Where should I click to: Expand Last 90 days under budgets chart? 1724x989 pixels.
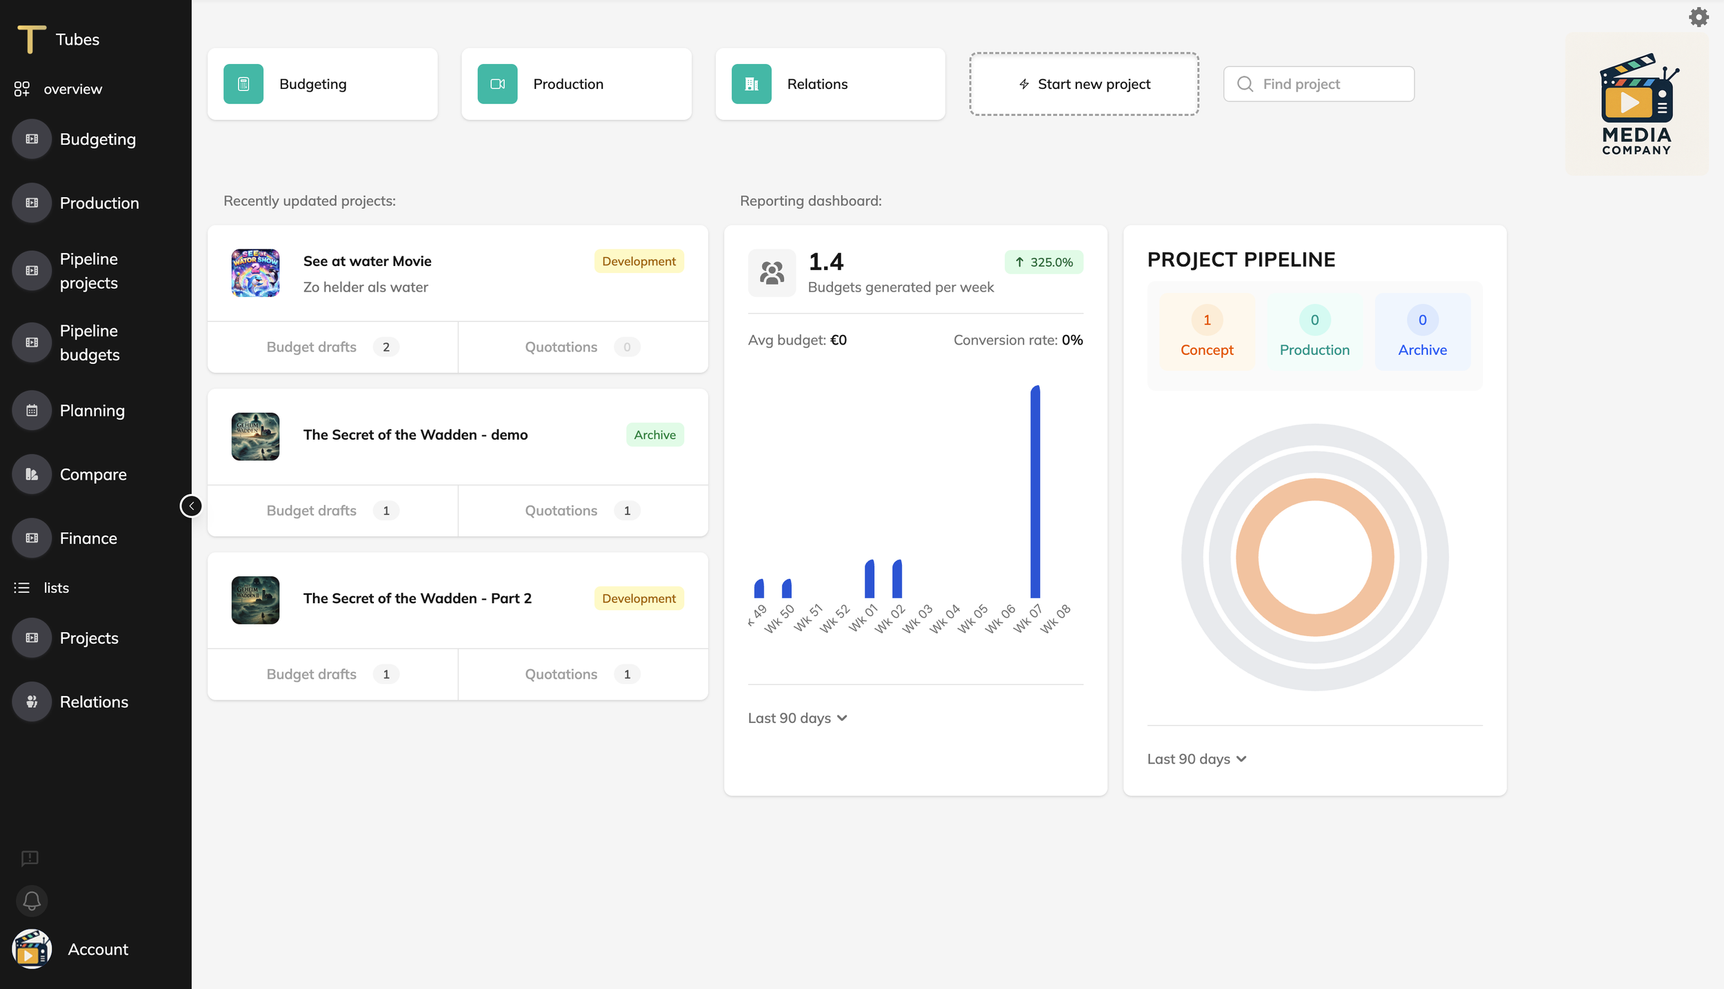coord(797,718)
